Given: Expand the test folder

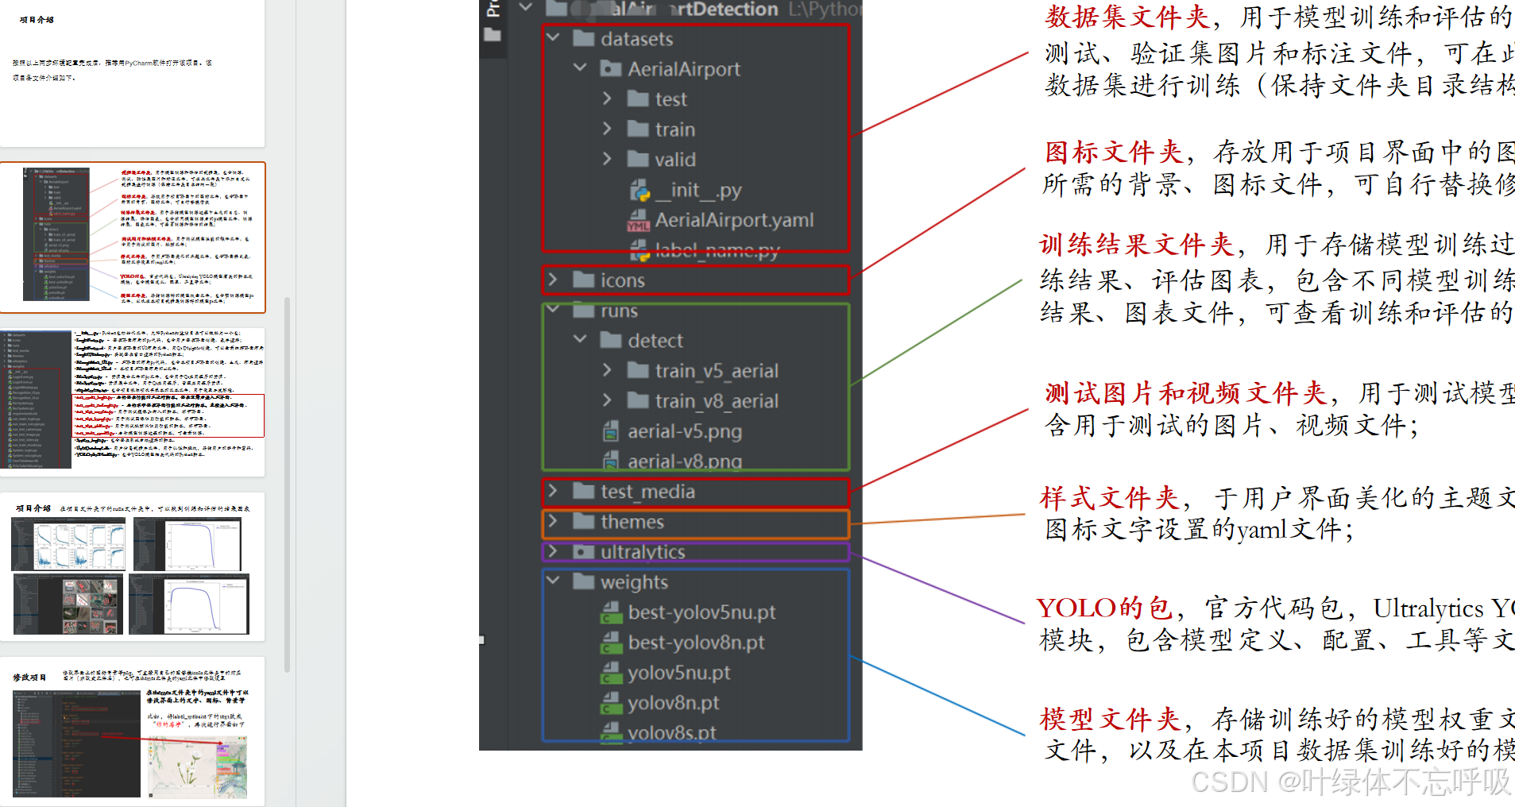Looking at the screenshot, I should pyautogui.click(x=608, y=98).
